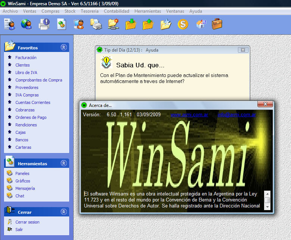
Task: Click the monitor with user toolbar icon
Action: [x=79, y=24]
